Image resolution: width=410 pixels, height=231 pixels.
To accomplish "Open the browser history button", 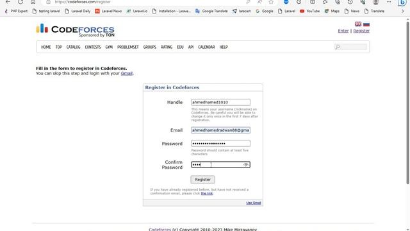I will click(x=350, y=2).
